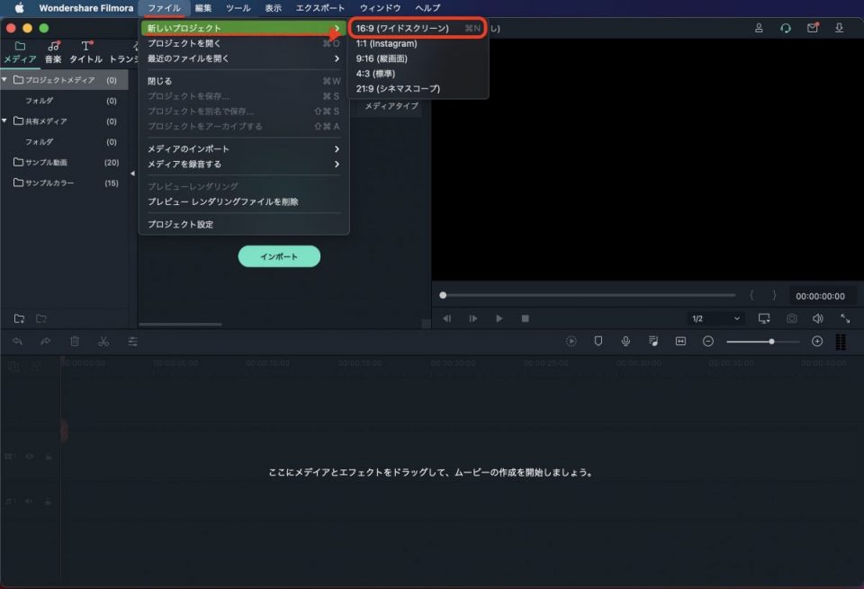Viewport: 864px width, 589px height.
Task: Open the support headset icon at top right
Action: [x=786, y=28]
